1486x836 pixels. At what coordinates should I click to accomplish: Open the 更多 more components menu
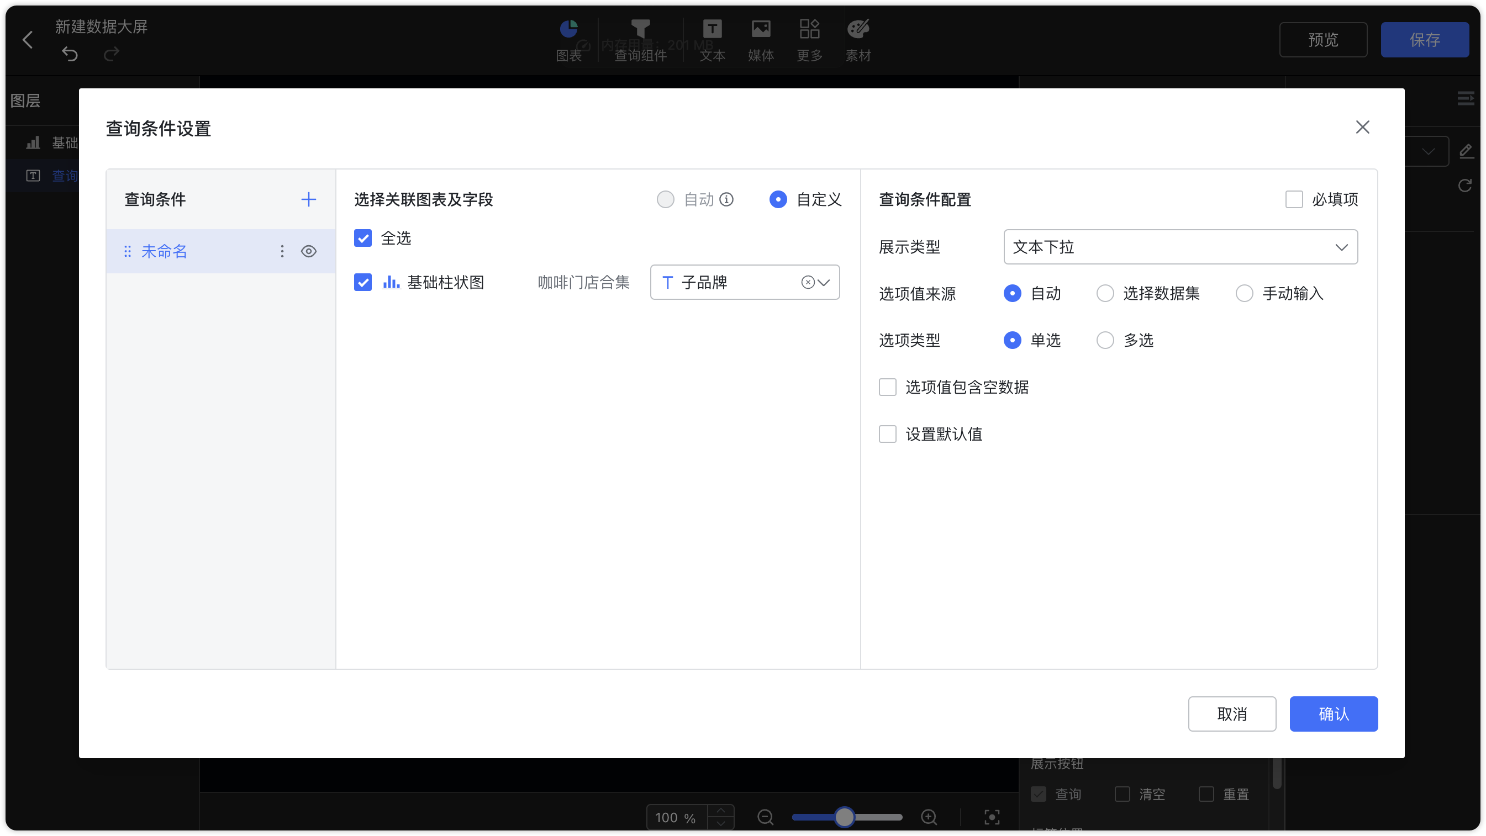pyautogui.click(x=809, y=40)
